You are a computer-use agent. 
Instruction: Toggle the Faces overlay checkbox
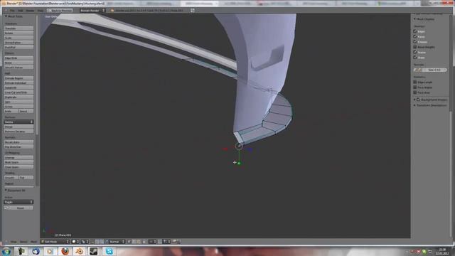tap(415, 36)
